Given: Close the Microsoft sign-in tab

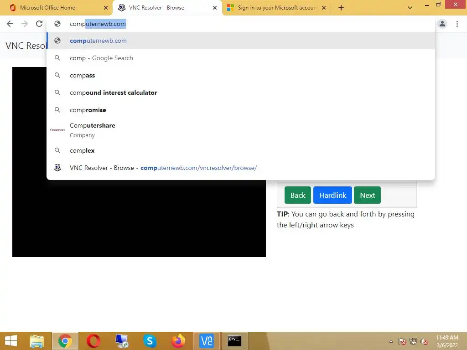Looking at the screenshot, I should pyautogui.click(x=324, y=8).
